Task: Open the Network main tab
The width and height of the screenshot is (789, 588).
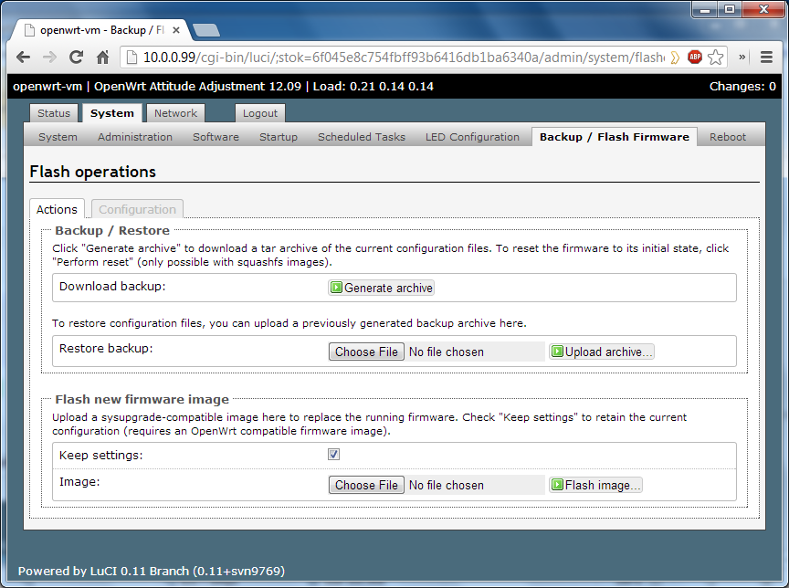Action: point(175,113)
